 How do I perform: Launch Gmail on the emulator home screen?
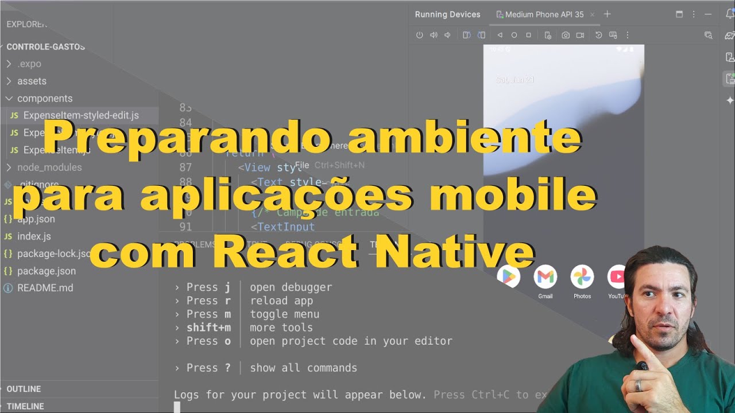546,276
